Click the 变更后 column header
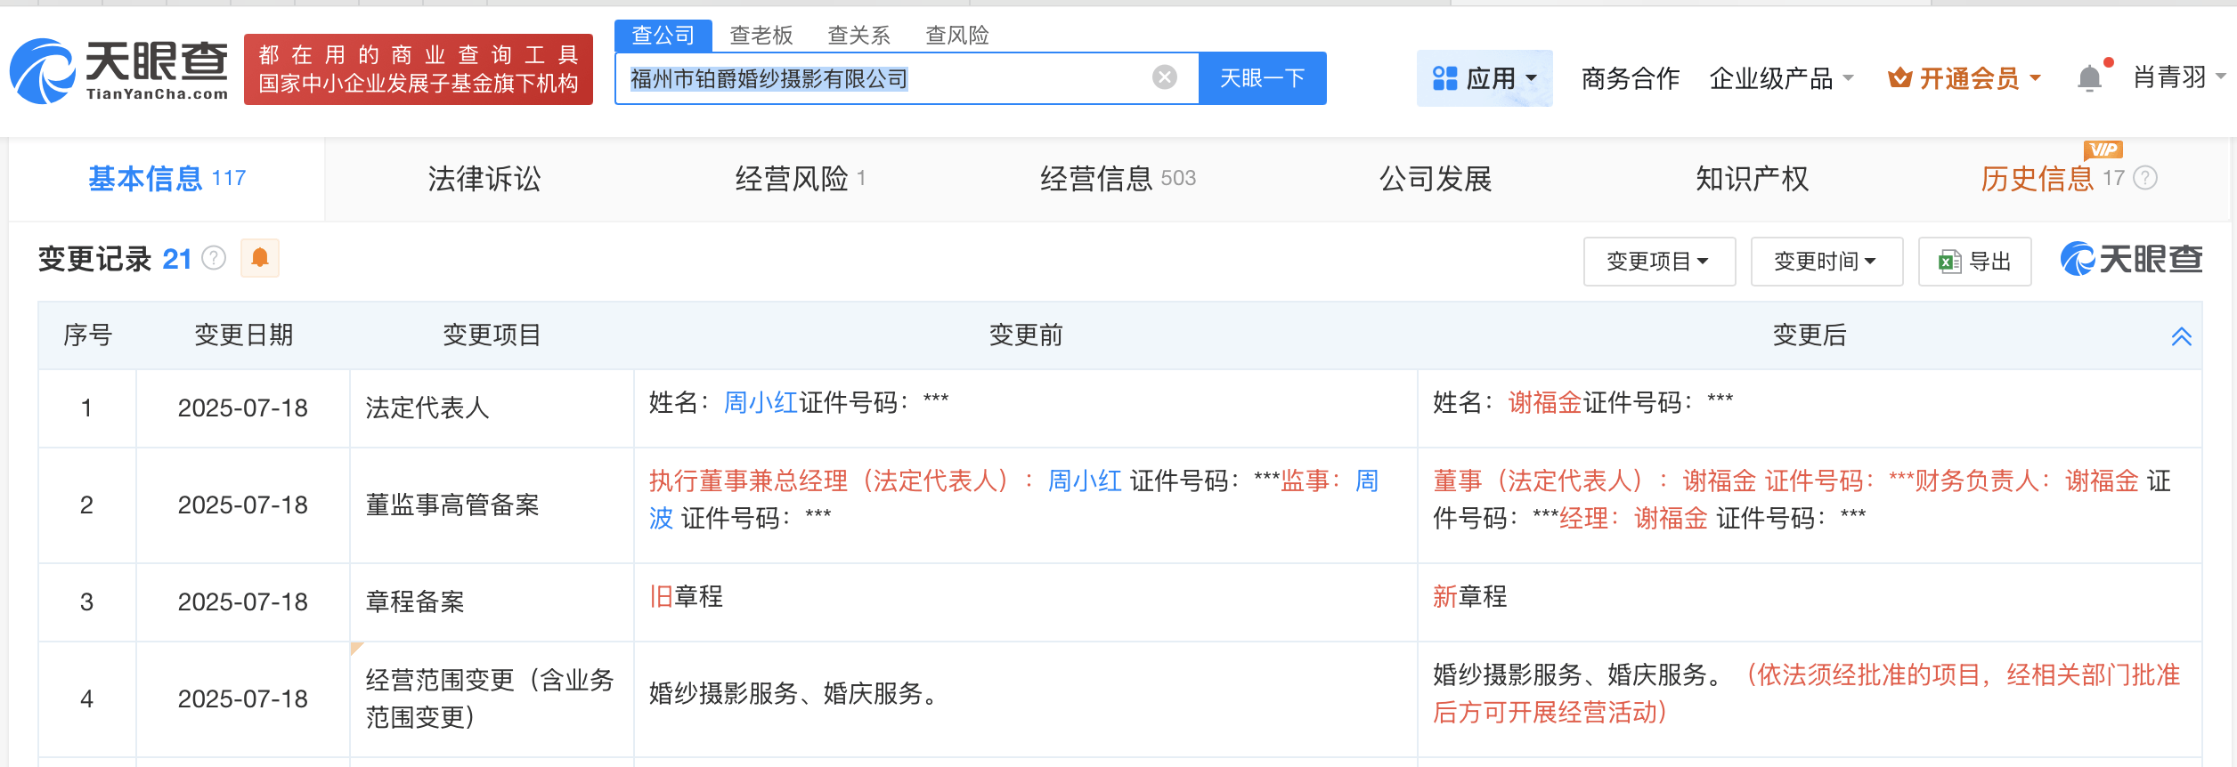2237x767 pixels. pyautogui.click(x=1810, y=335)
